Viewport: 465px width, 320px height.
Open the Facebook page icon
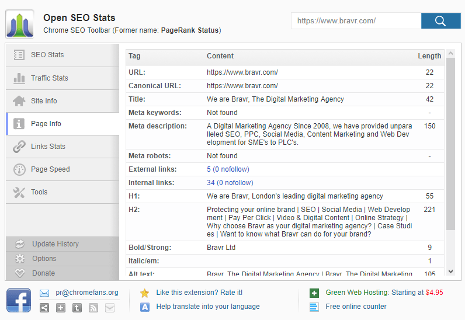[x=19, y=300]
